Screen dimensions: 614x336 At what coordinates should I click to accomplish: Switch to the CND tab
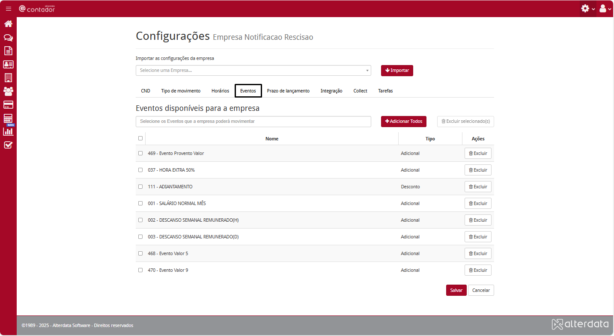coord(146,91)
